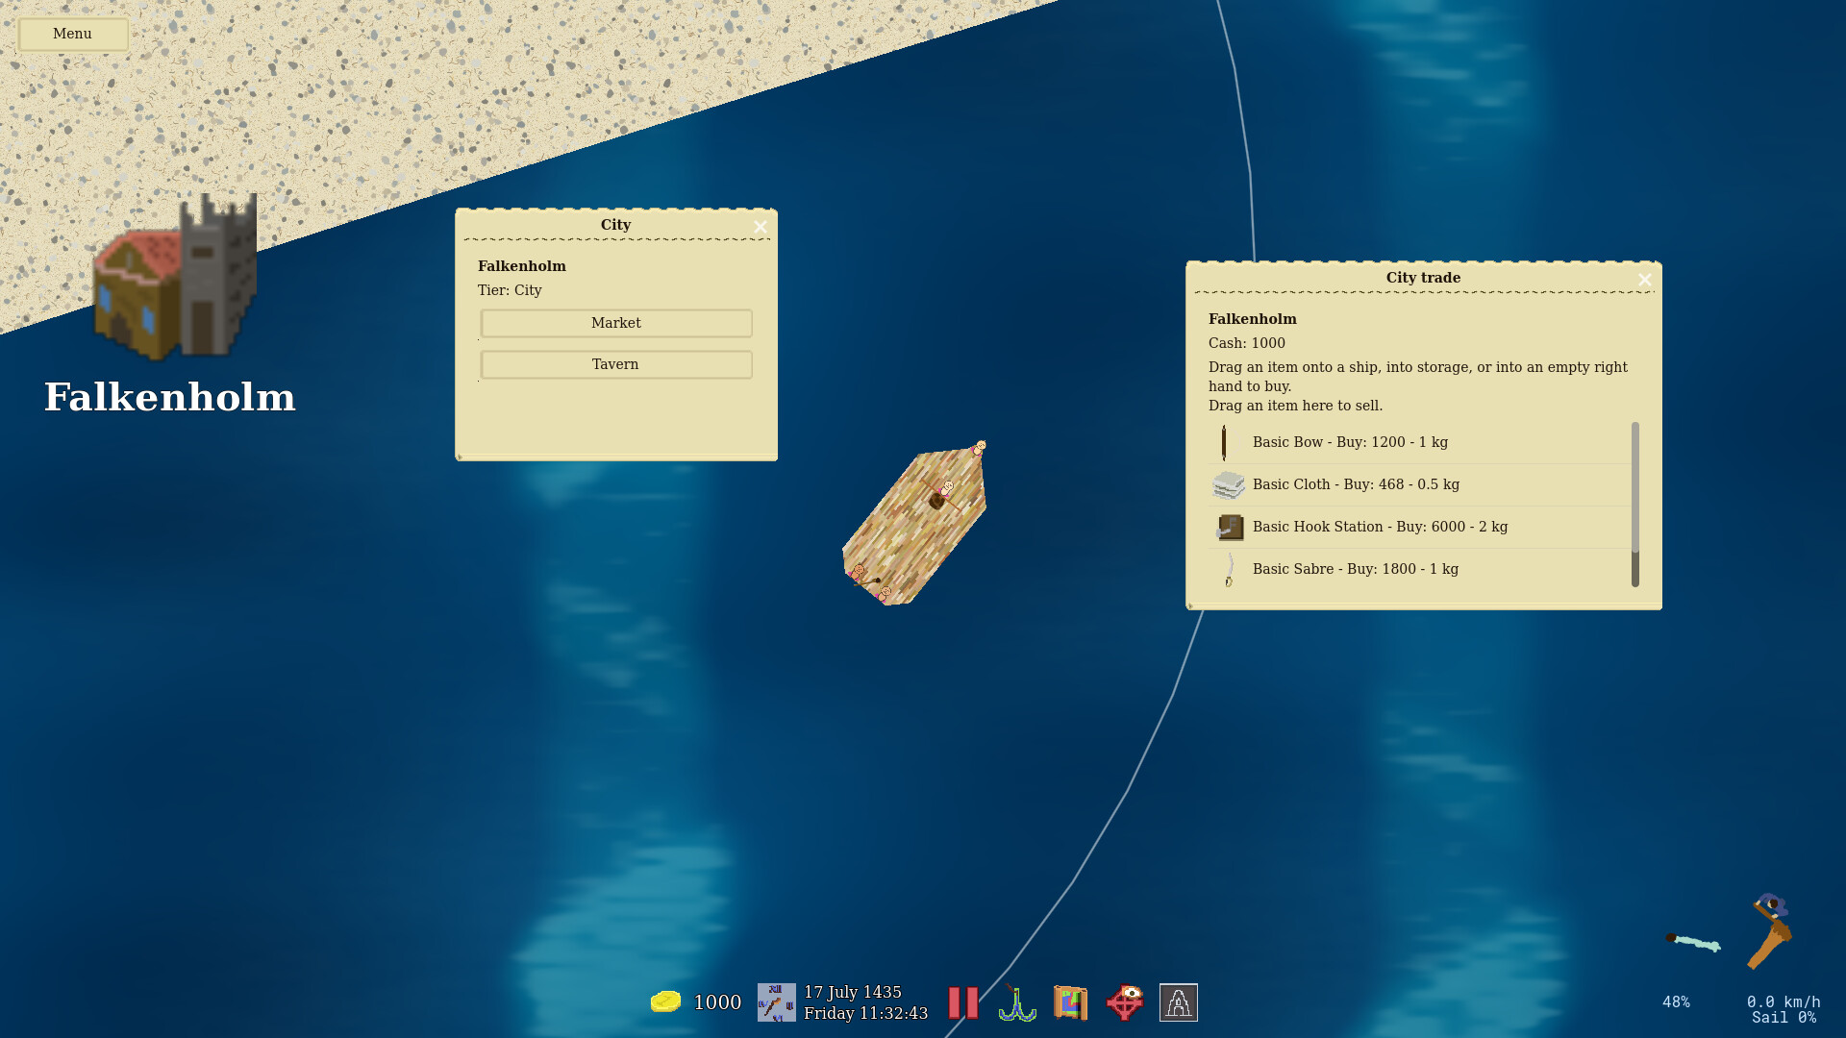1846x1038 pixels.
Task: Click the 1000 gold amount in bottom bar
Action: [x=717, y=1002]
